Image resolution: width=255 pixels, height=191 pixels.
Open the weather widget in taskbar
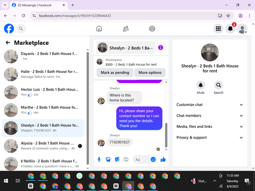click(x=198, y=181)
